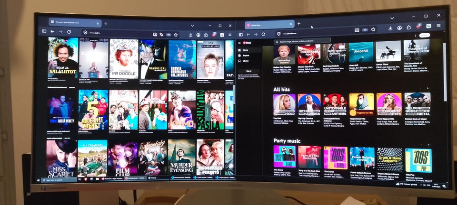
Task: Grab the YouTube Music page scrollbar
Action: pos(444,71)
